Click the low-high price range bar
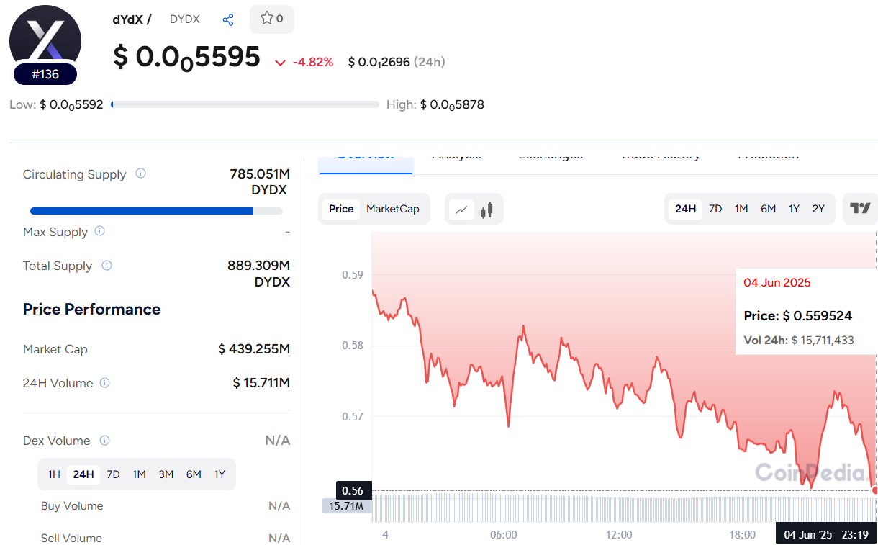Image resolution: width=878 pixels, height=545 pixels. 245,104
